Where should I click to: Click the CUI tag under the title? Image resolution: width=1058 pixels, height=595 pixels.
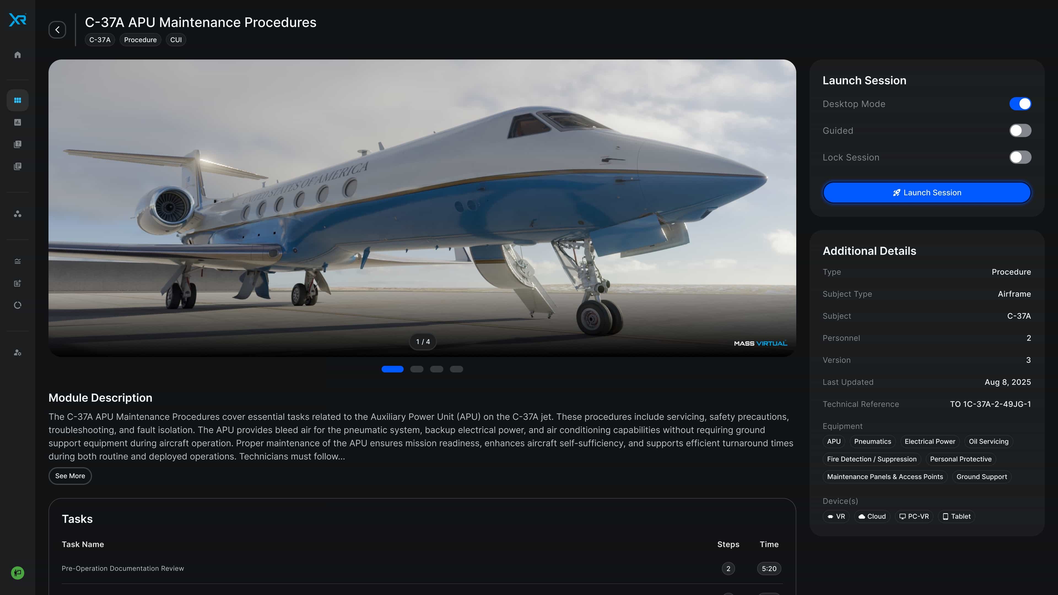click(x=176, y=40)
